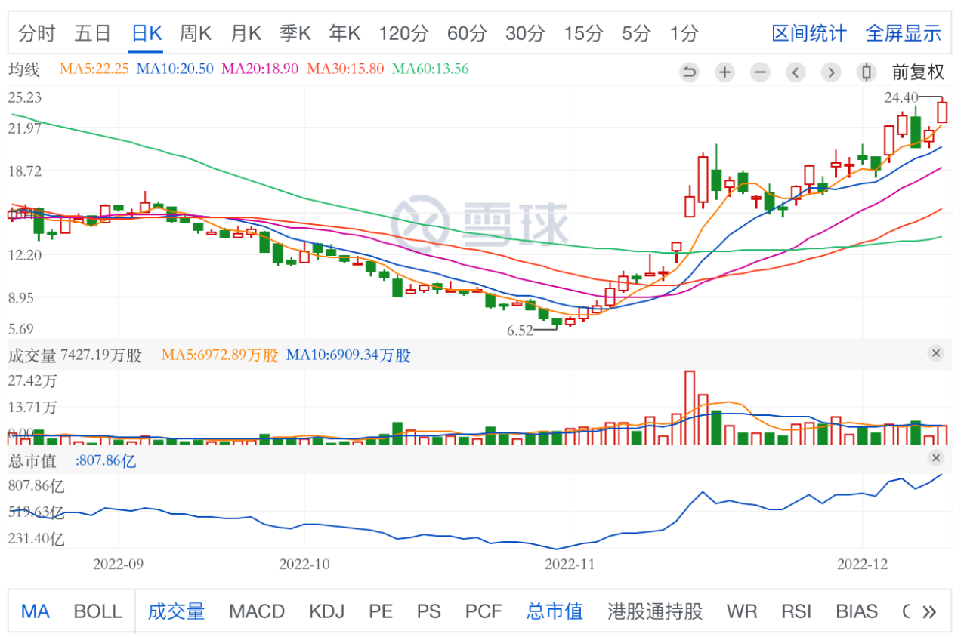This screenshot has width=967, height=640.
Task: Click the undo/reset chart arrow icon
Action: coord(689,72)
